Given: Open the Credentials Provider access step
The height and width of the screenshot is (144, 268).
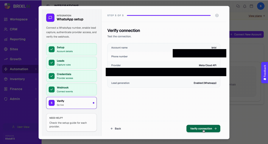Looking at the screenshot, I should tap(71, 76).
